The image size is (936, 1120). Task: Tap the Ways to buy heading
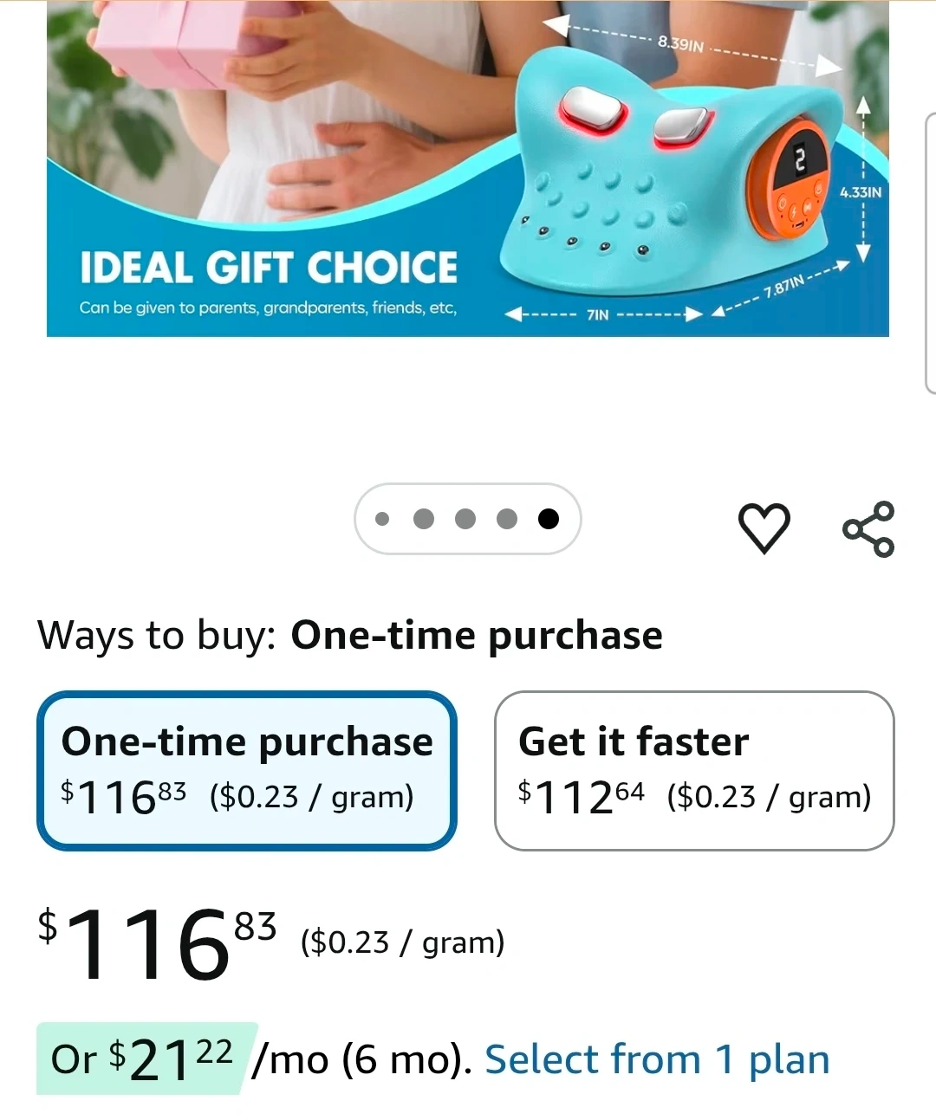point(349,635)
